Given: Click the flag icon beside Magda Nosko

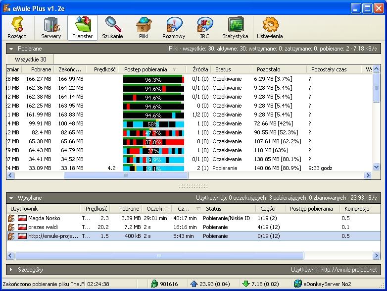Looking at the screenshot, I should click(22, 218).
